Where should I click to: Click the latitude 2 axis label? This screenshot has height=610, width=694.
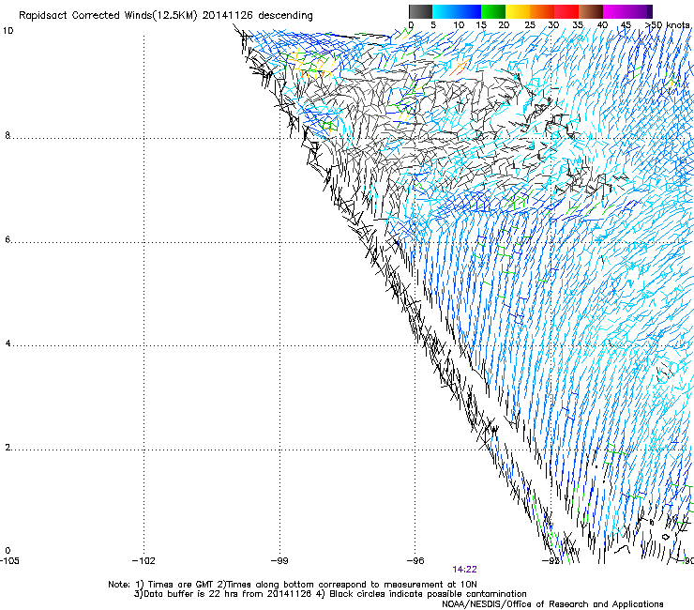(8, 448)
